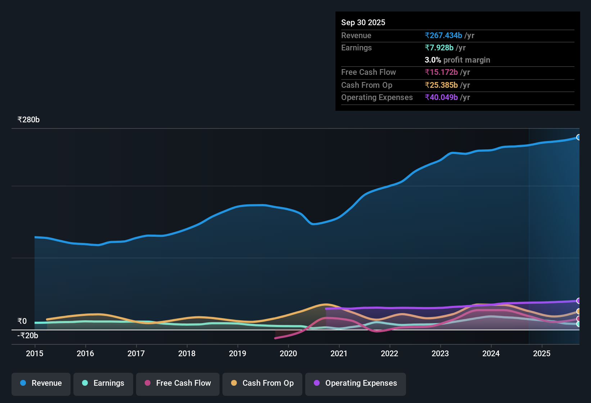
Task: Hide the Free Cash Flow series
Action: 177,384
